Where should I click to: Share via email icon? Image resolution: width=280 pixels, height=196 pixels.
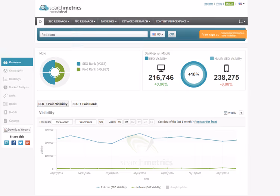pos(7,143)
